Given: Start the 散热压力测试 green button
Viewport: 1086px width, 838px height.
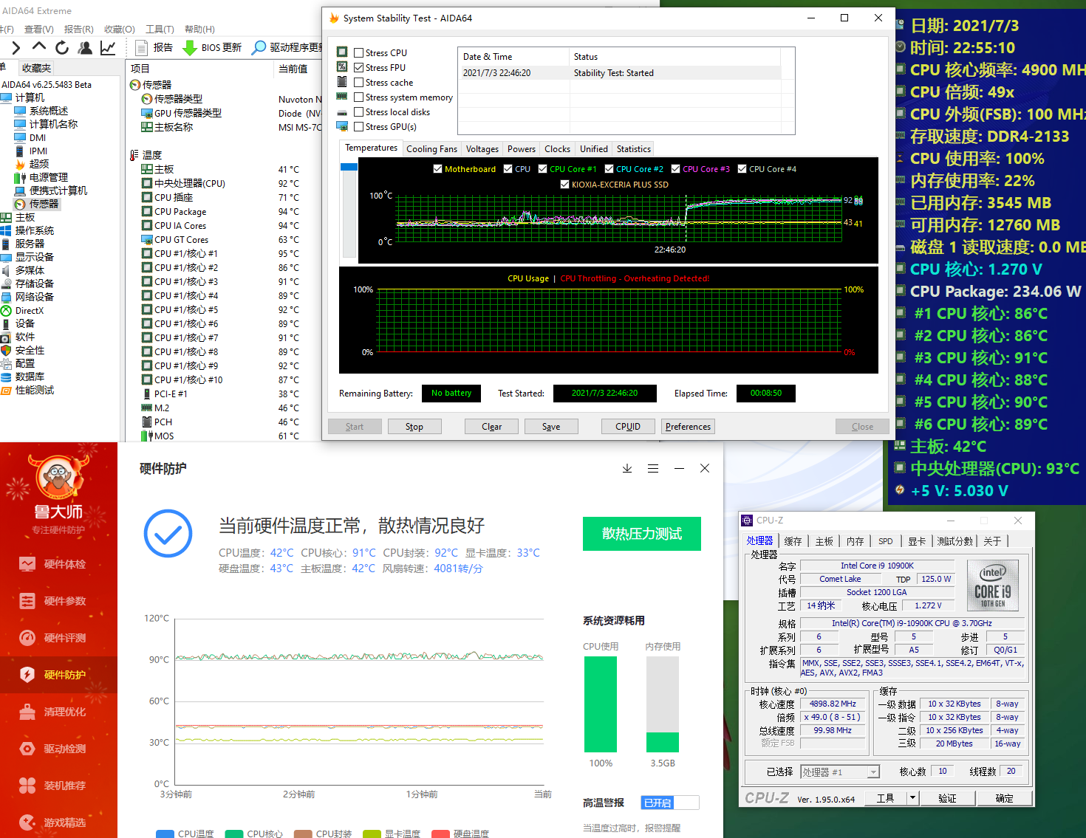Looking at the screenshot, I should [x=642, y=534].
